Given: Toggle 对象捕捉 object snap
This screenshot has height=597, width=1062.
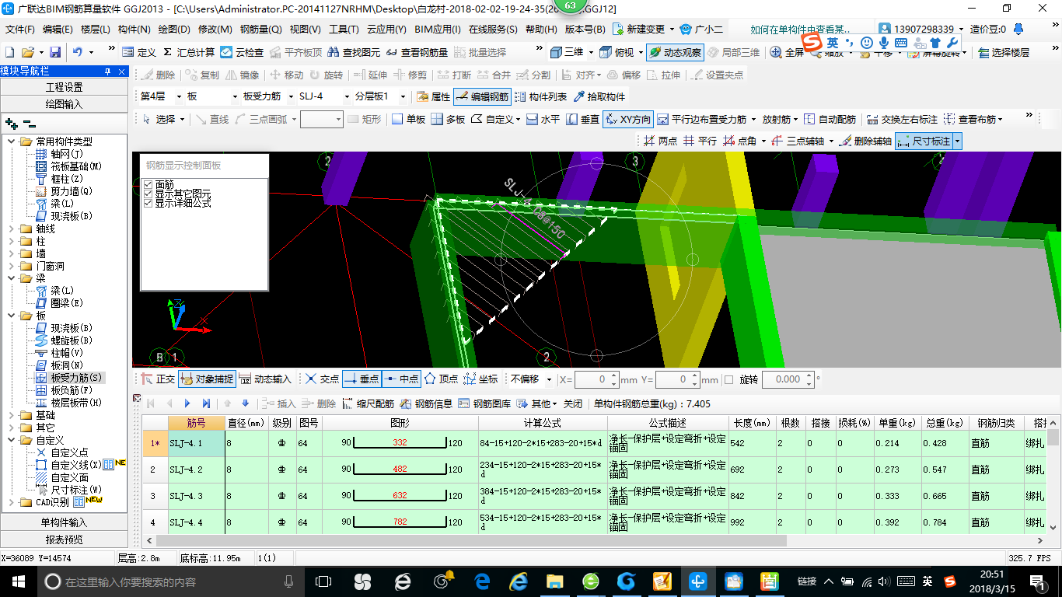Looking at the screenshot, I should [206, 379].
